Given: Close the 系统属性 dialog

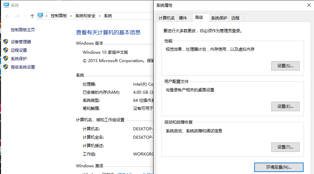Looking at the screenshot, I should (x=309, y=5).
